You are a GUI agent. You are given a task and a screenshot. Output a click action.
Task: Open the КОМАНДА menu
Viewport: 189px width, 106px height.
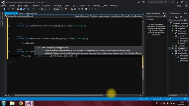[x=57, y=6]
